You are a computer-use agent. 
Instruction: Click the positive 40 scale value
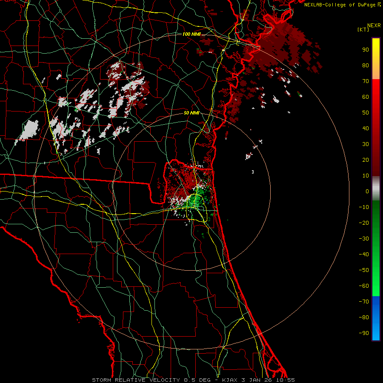tap(366, 129)
